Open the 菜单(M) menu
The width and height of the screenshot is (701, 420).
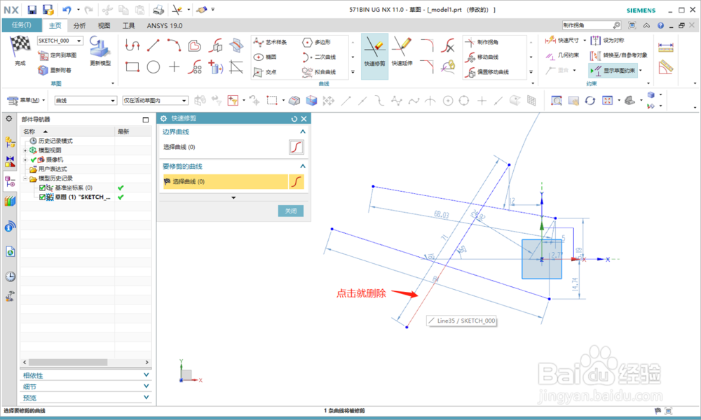coord(26,100)
